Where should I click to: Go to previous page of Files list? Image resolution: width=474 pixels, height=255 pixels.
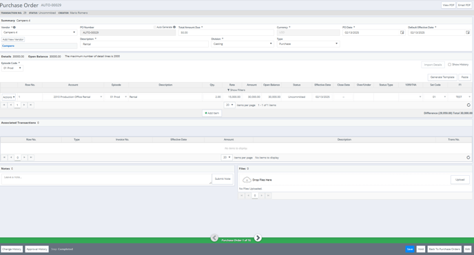(248, 196)
